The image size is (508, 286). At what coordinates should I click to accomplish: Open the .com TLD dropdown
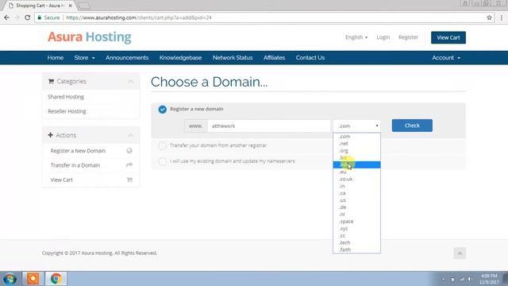point(356,126)
